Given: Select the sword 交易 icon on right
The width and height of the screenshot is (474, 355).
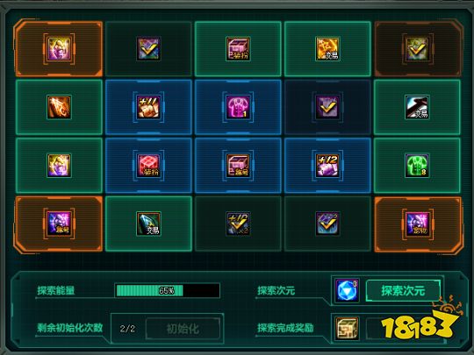Looking at the screenshot, I should [417, 107].
